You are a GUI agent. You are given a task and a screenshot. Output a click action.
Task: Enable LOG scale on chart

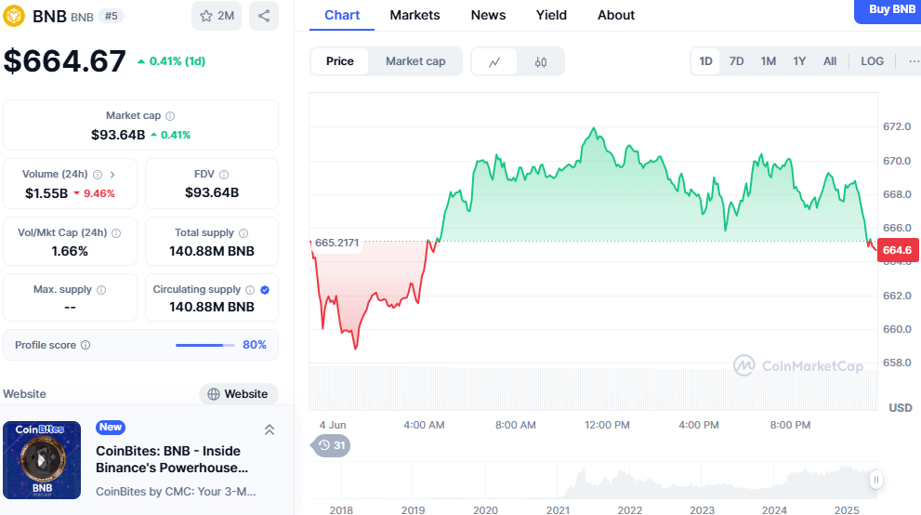click(872, 61)
